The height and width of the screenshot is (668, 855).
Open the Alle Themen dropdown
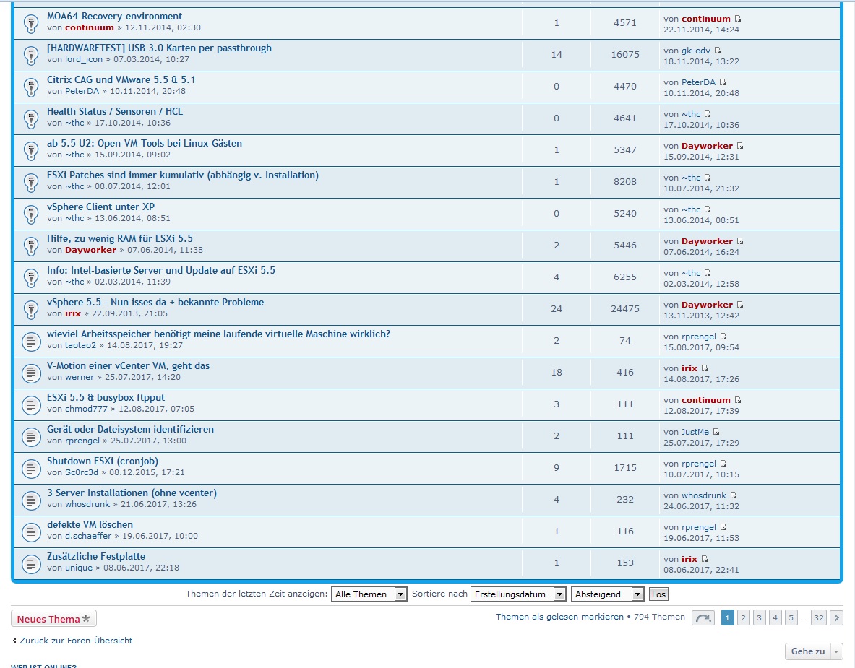(x=369, y=594)
